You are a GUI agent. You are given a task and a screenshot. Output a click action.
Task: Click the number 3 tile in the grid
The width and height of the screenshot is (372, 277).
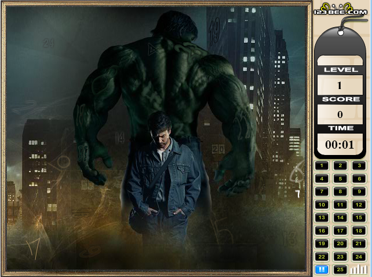click(359, 166)
